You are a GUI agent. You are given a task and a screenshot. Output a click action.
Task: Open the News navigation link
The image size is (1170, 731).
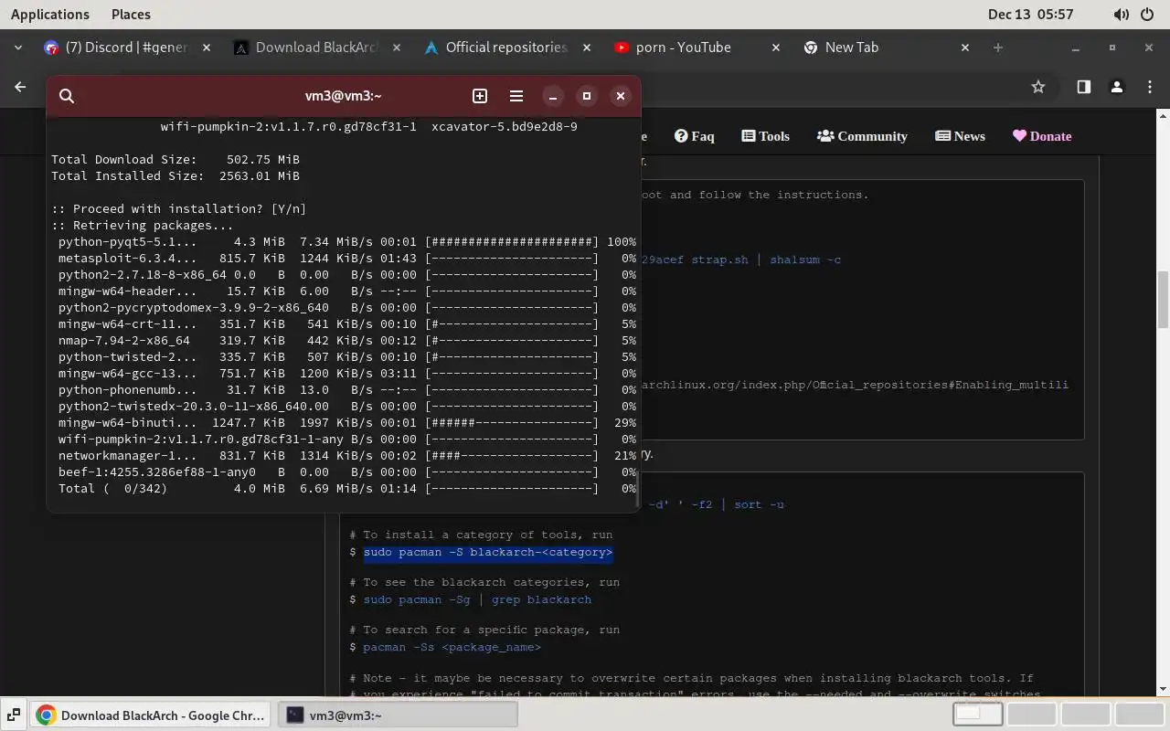pyautogui.click(x=960, y=136)
